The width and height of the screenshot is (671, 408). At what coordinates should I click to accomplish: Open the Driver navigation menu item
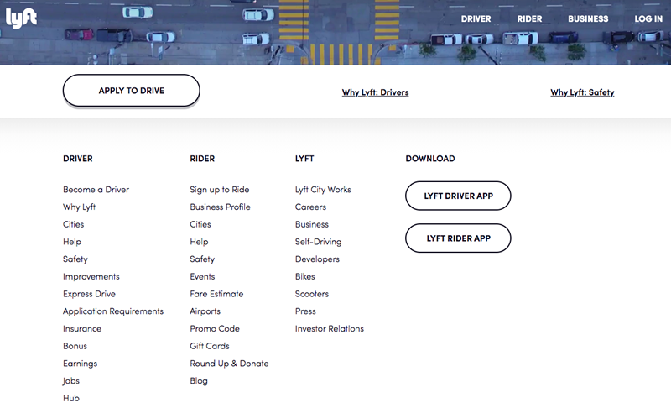point(476,18)
